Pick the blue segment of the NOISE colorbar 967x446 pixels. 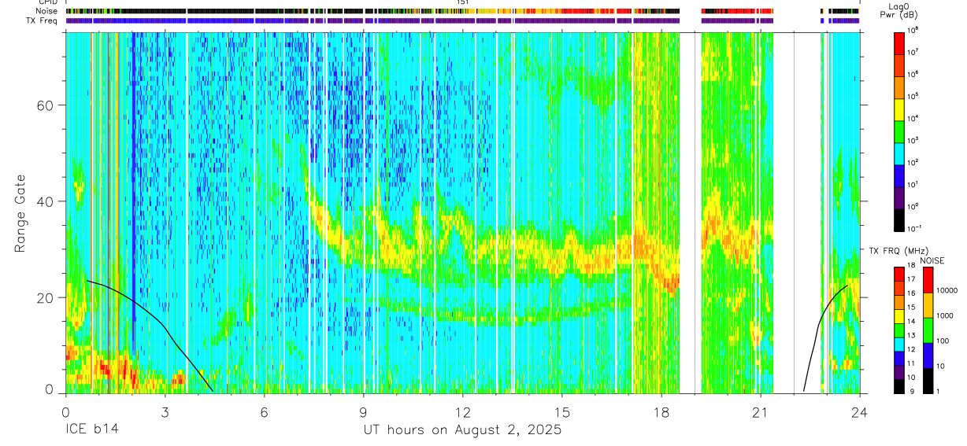928,356
